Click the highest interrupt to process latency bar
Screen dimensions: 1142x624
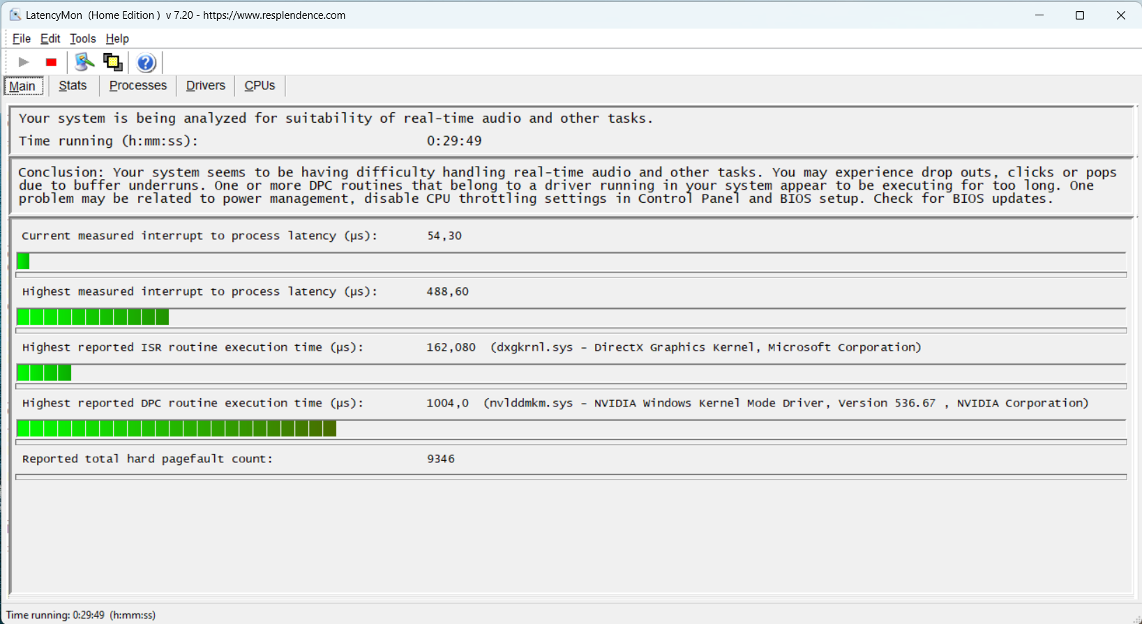(93, 317)
